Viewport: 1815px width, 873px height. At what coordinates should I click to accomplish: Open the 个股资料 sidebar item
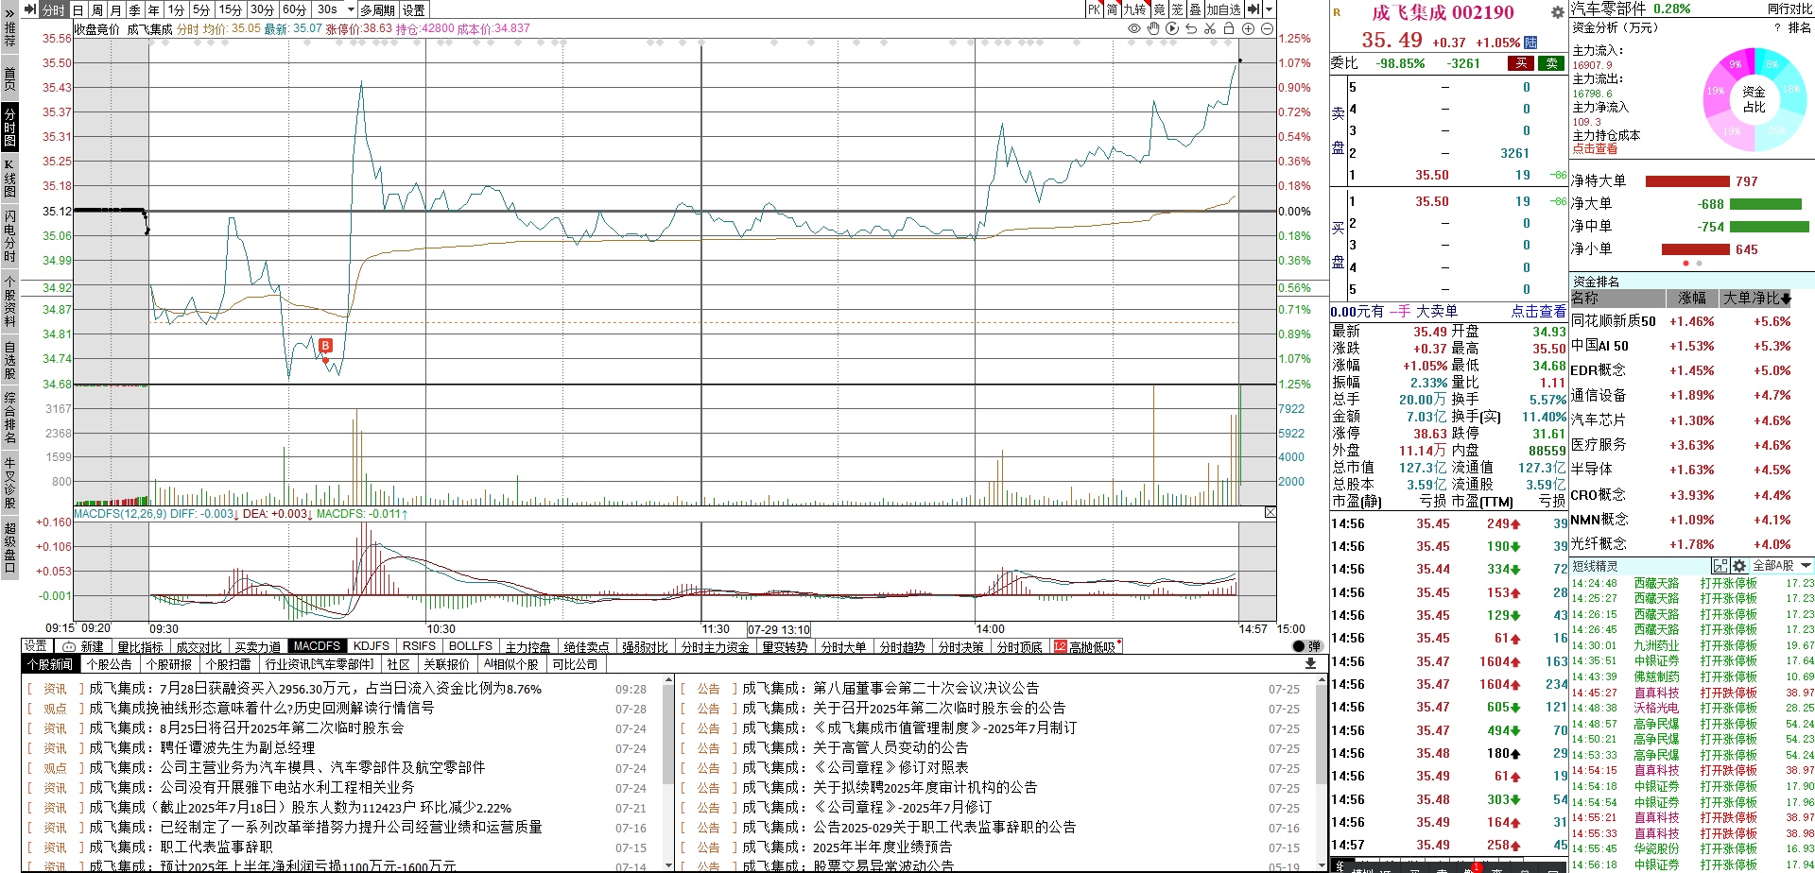click(x=9, y=301)
